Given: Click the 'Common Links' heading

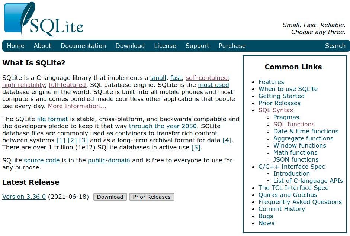Looking at the screenshot, I should click(293, 67).
